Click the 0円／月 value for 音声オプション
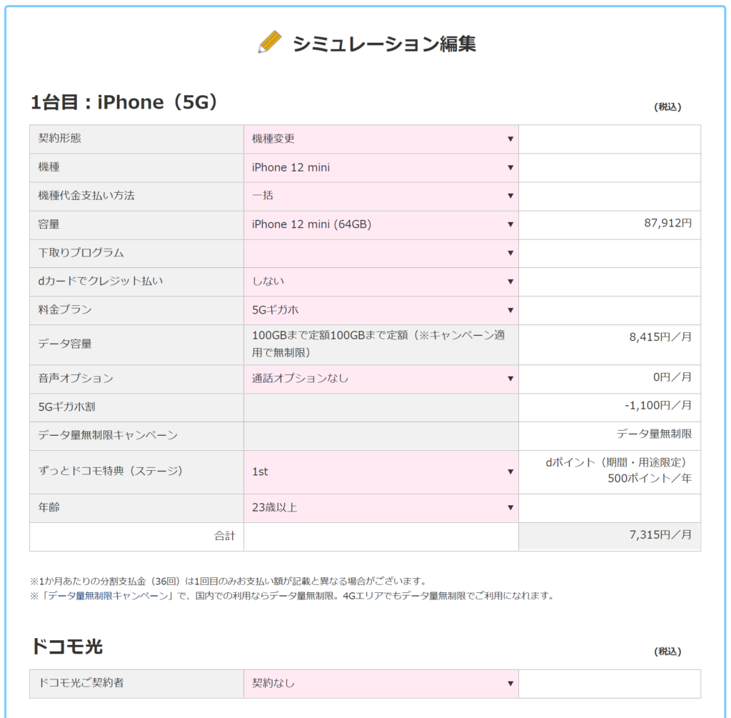 [x=672, y=377]
